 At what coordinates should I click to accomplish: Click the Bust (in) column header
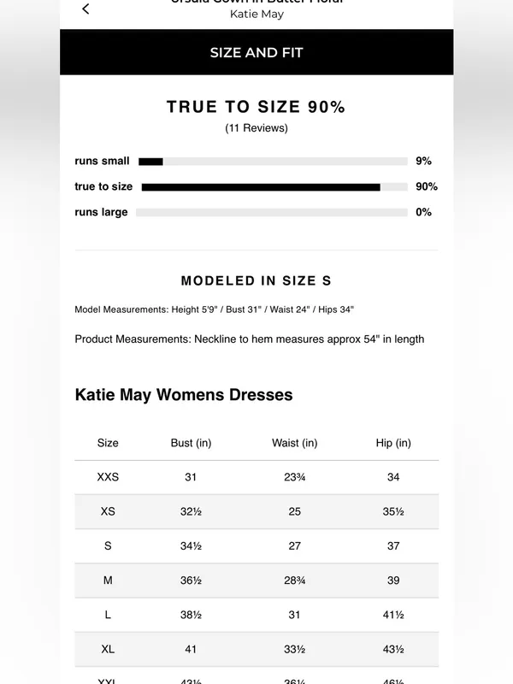click(191, 443)
